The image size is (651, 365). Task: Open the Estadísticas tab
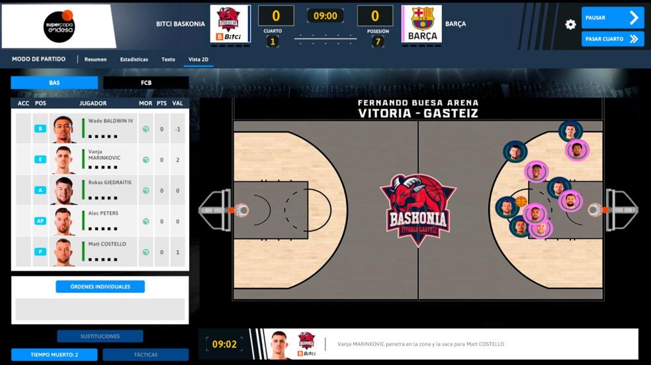point(134,59)
